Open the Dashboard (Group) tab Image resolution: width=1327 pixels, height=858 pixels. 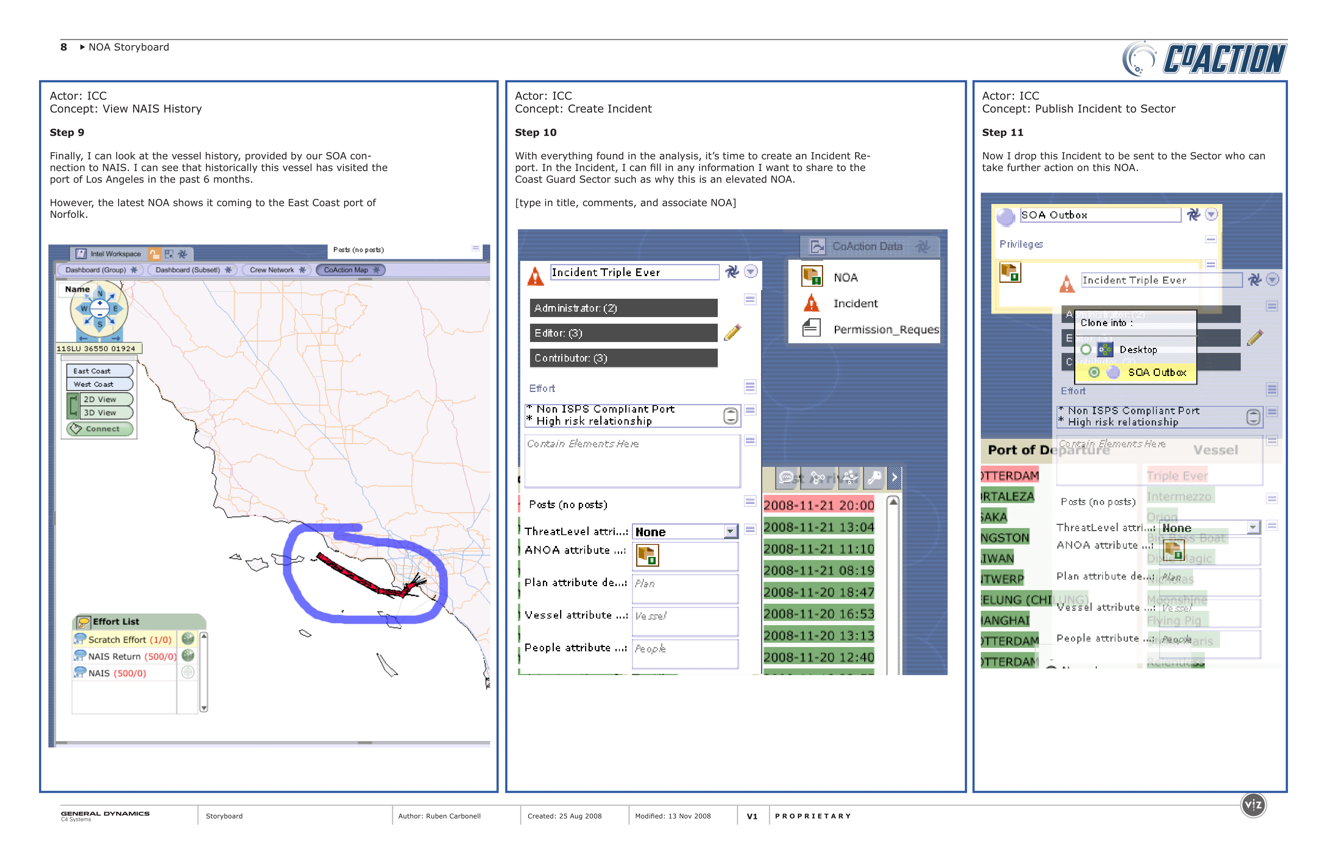(x=101, y=270)
